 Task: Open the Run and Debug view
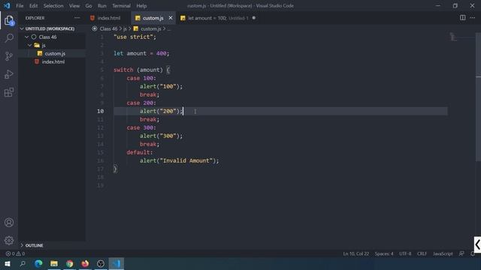(9, 74)
